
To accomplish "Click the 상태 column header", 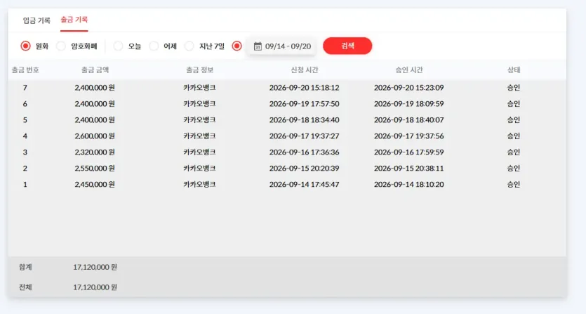I will pos(514,70).
